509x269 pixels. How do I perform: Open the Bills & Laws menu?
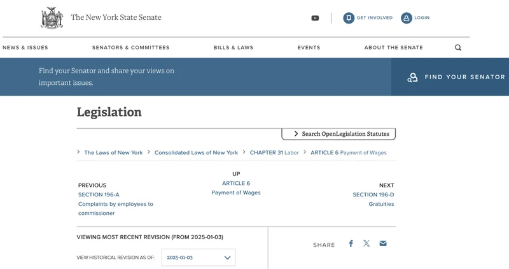(x=234, y=48)
